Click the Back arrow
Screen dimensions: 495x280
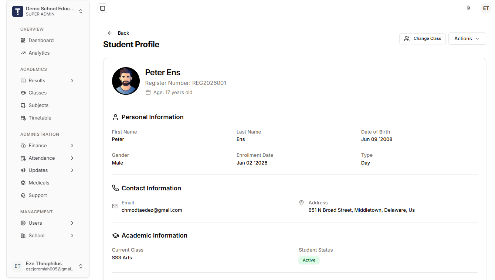(x=109, y=33)
